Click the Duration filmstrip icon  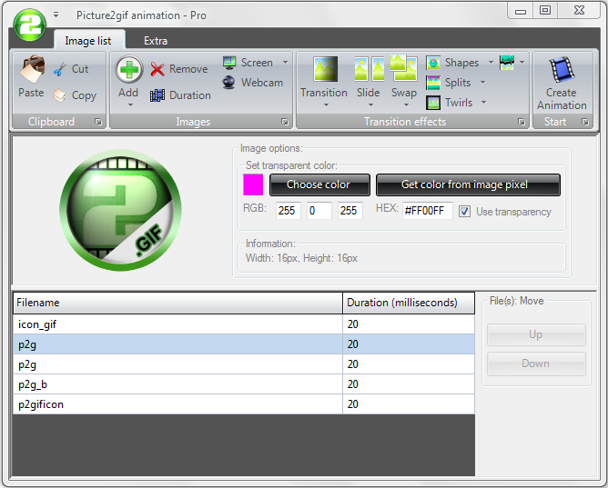(x=157, y=95)
